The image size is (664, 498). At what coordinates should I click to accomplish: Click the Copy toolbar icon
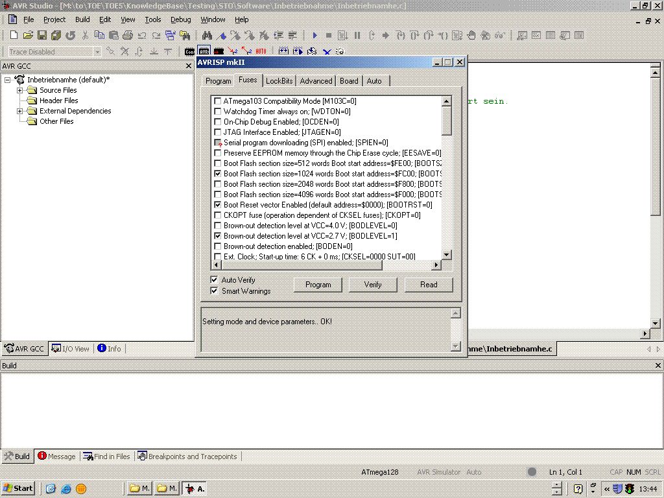99,36
